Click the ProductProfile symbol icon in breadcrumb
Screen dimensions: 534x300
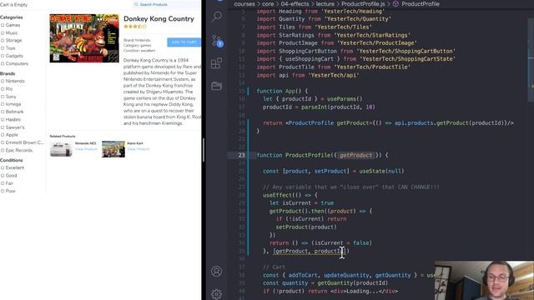(x=395, y=3)
